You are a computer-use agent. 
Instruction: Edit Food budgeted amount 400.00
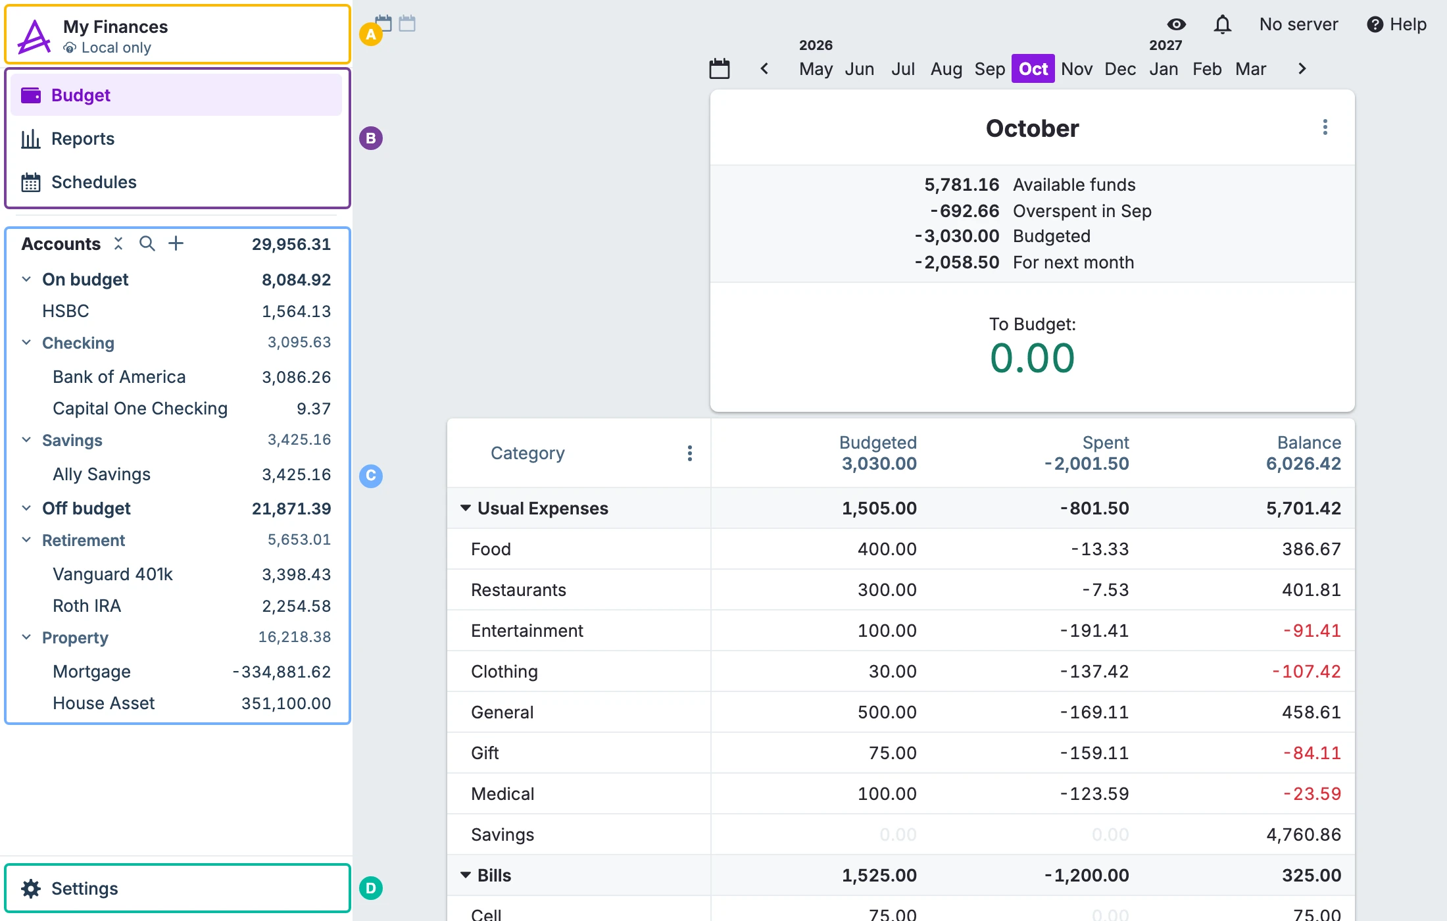click(887, 549)
